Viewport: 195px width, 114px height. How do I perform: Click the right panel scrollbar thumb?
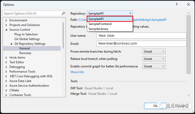[x=188, y=45]
